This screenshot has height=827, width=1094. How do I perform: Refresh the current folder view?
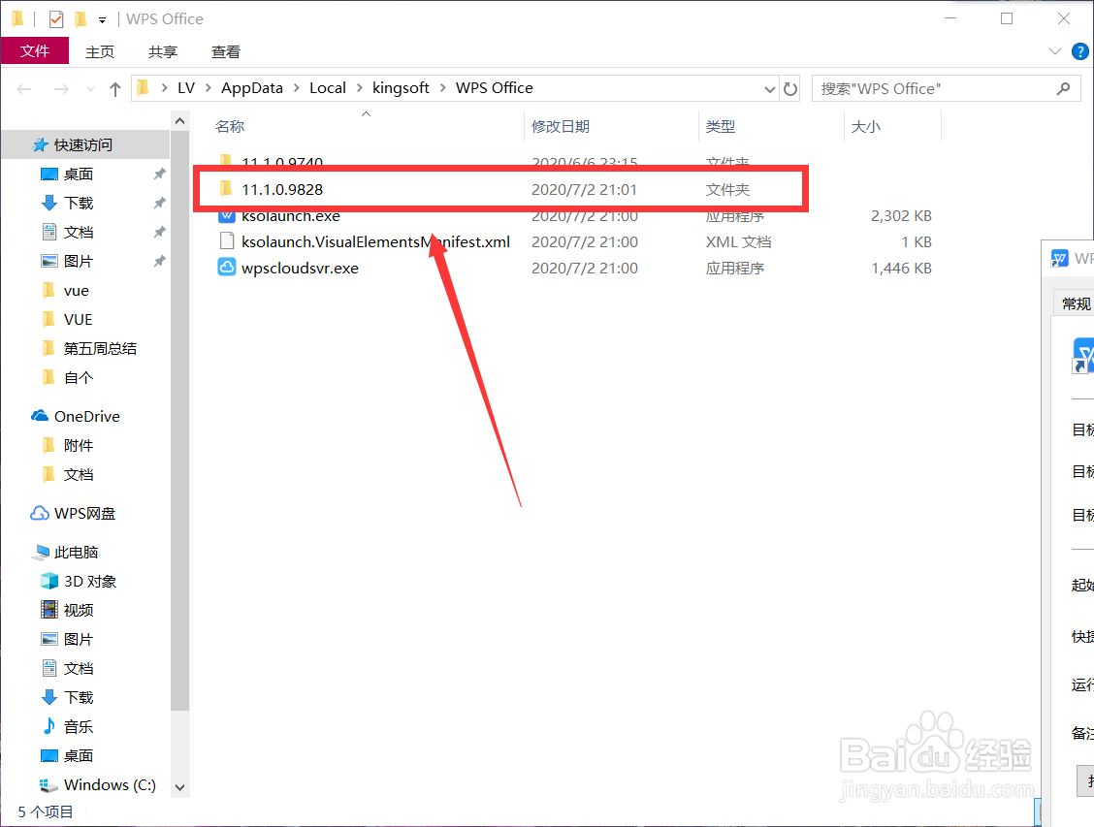click(789, 88)
